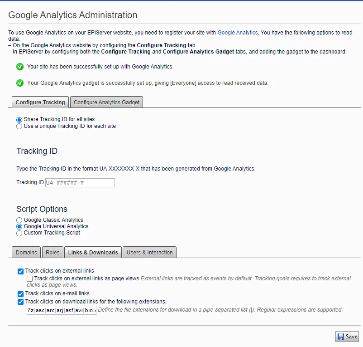The width and height of the screenshot is (363, 347).
Task: Choose Google Universal Analytics script option
Action: [19, 227]
